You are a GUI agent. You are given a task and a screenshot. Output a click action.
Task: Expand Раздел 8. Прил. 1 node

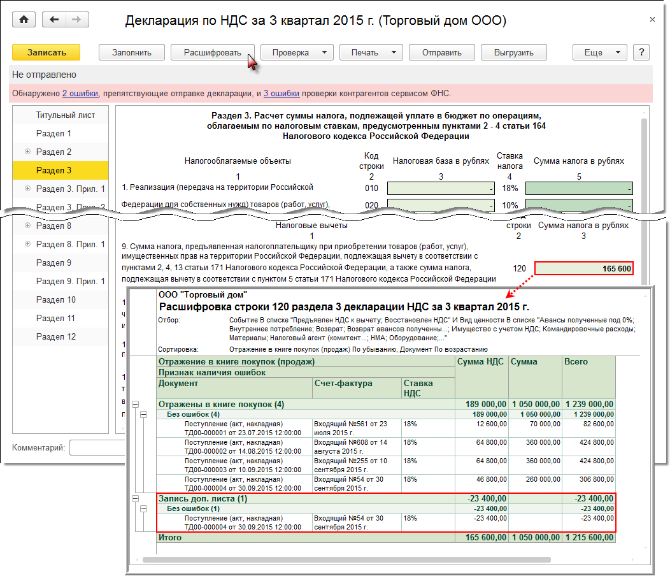pos(27,245)
